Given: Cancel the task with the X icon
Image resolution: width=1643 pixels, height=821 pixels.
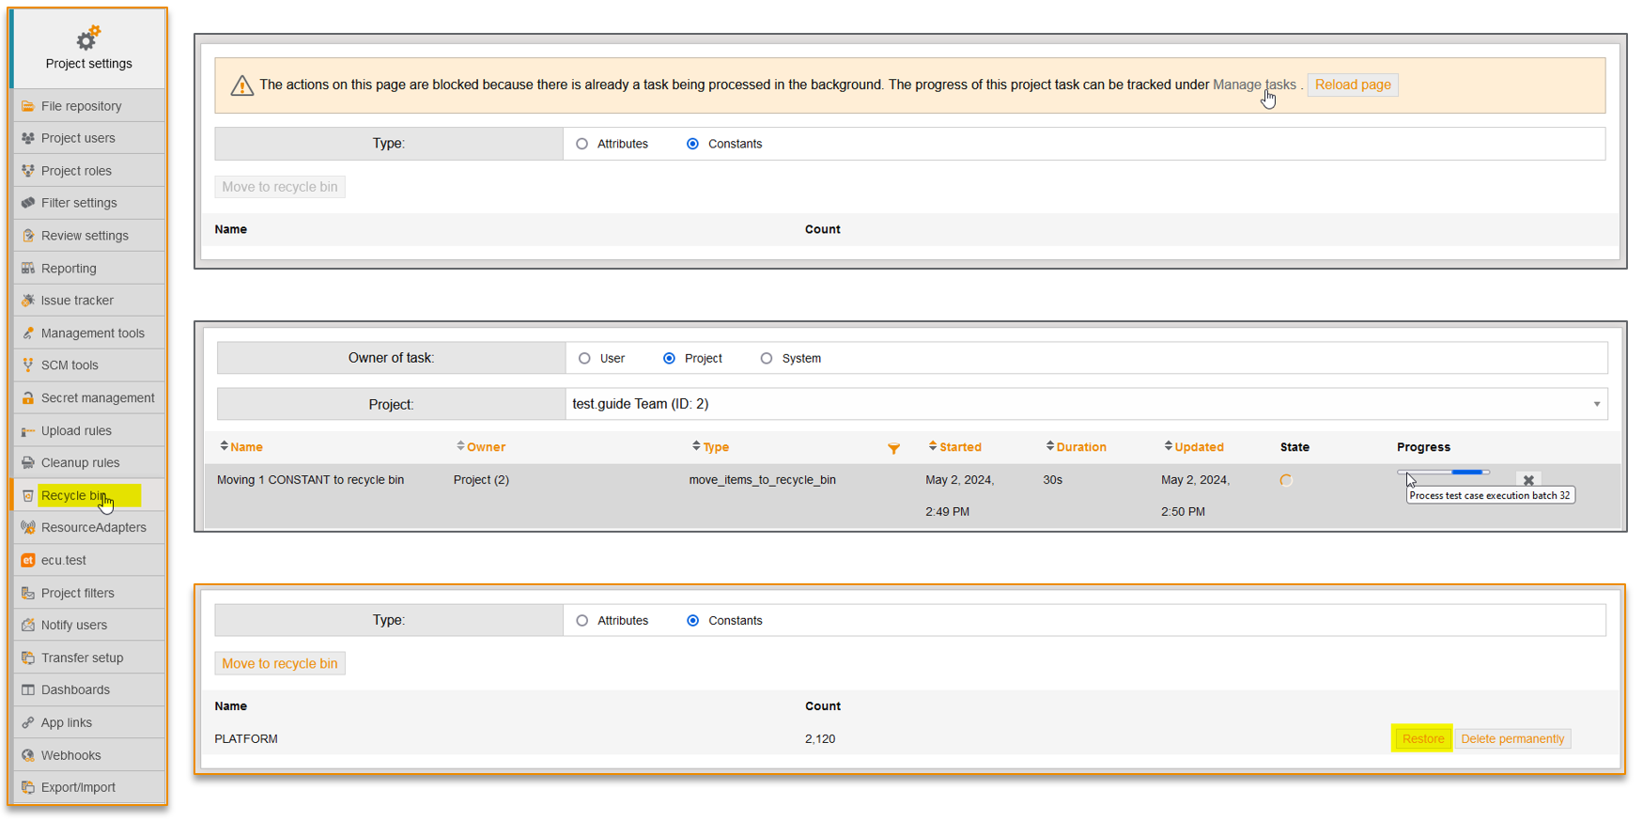Looking at the screenshot, I should click(1528, 480).
